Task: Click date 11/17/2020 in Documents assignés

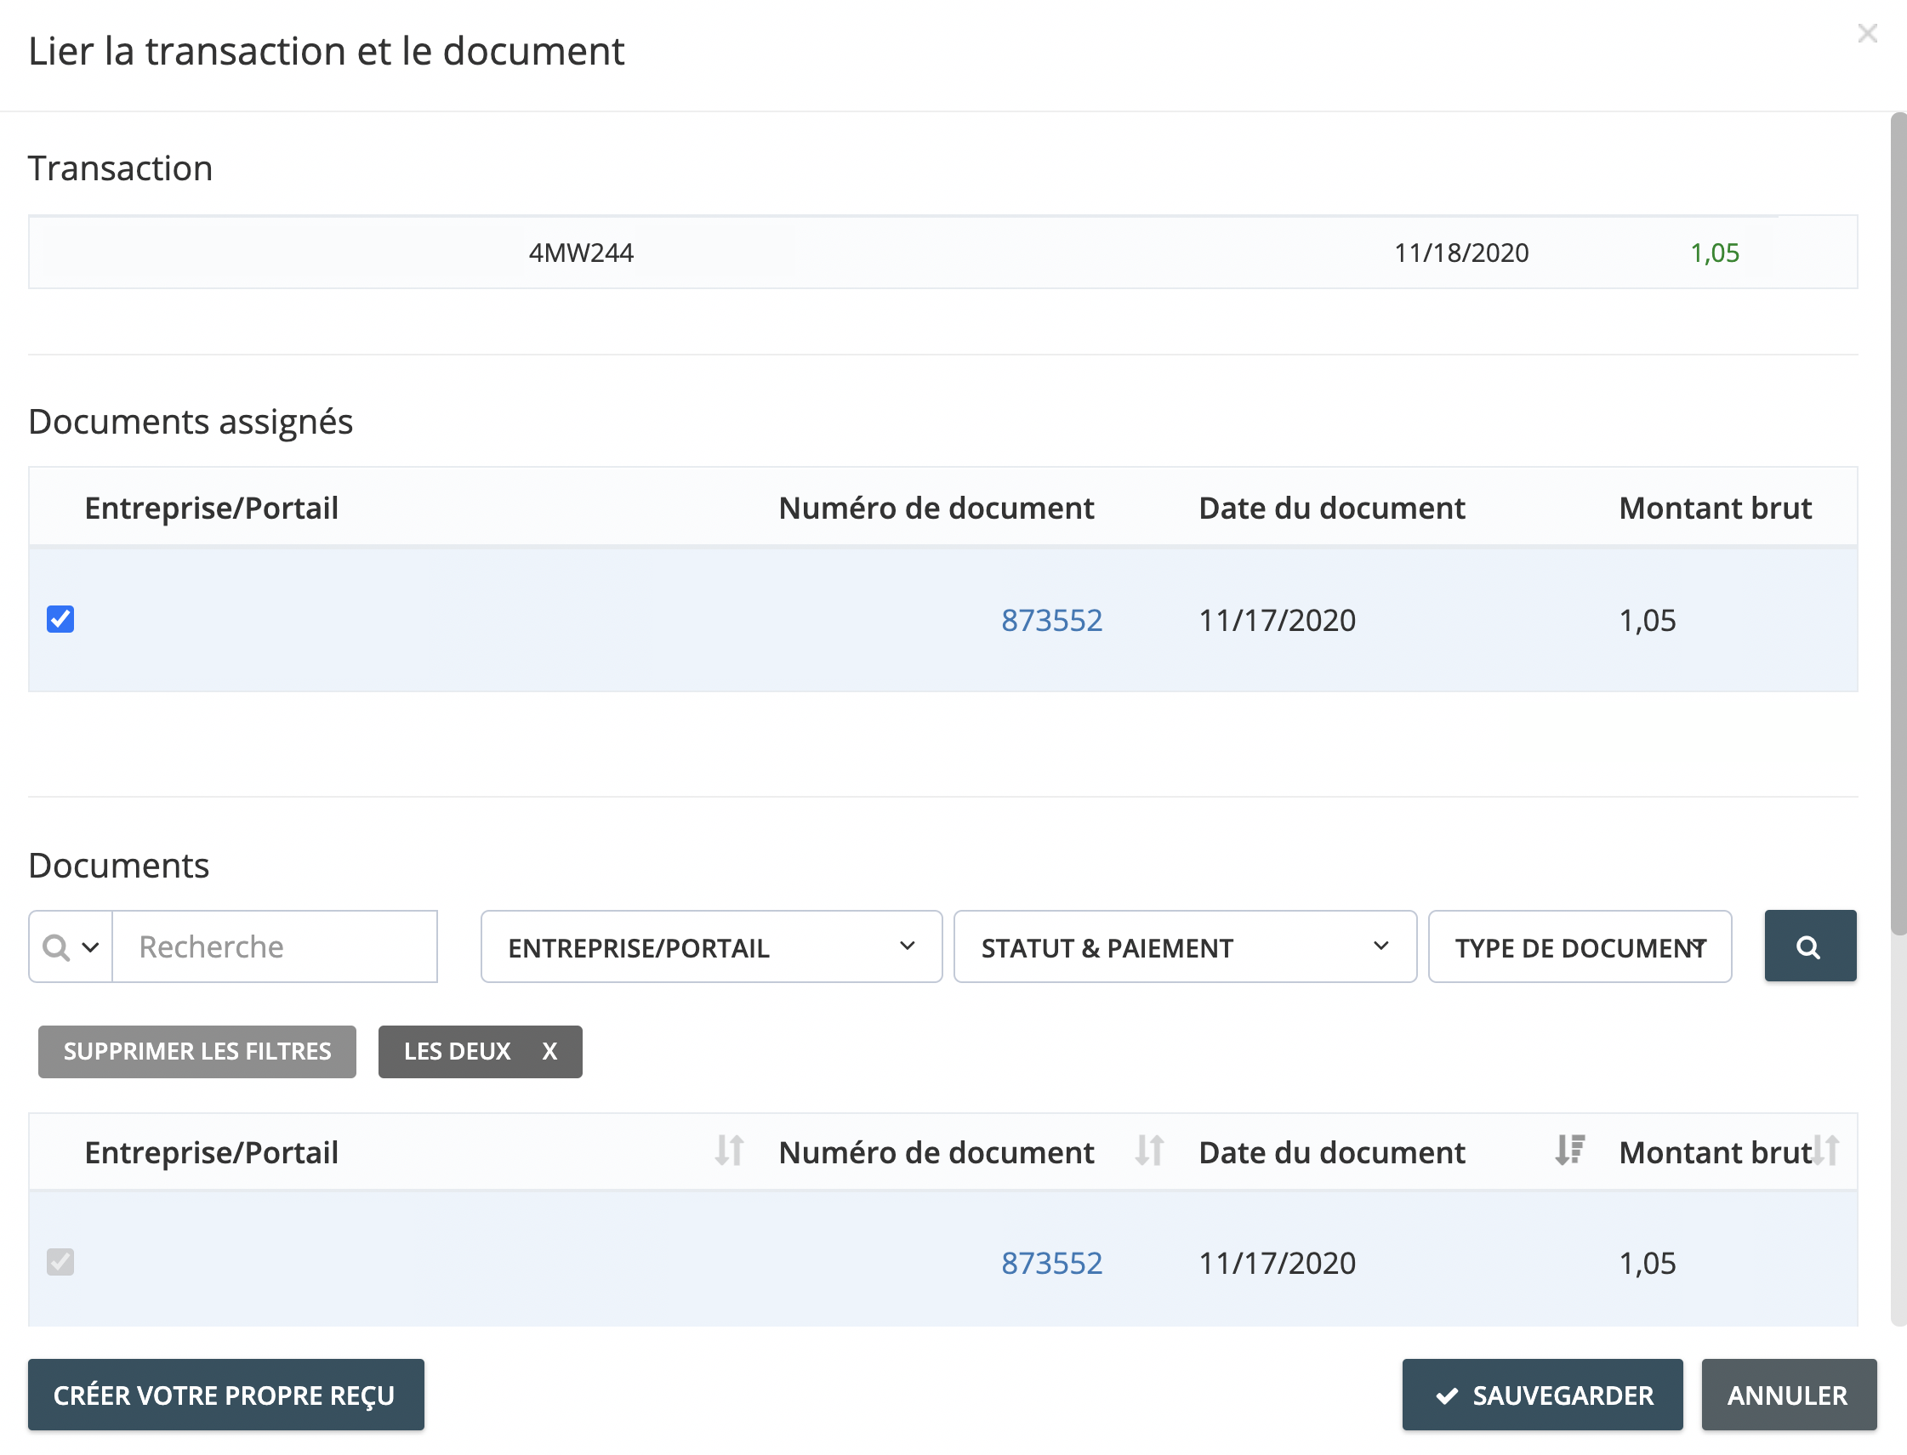Action: tap(1277, 620)
